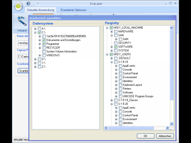The image size is (191, 143).
Task: Select the .DEFAULT registry key
Action: pyautogui.click(x=124, y=58)
